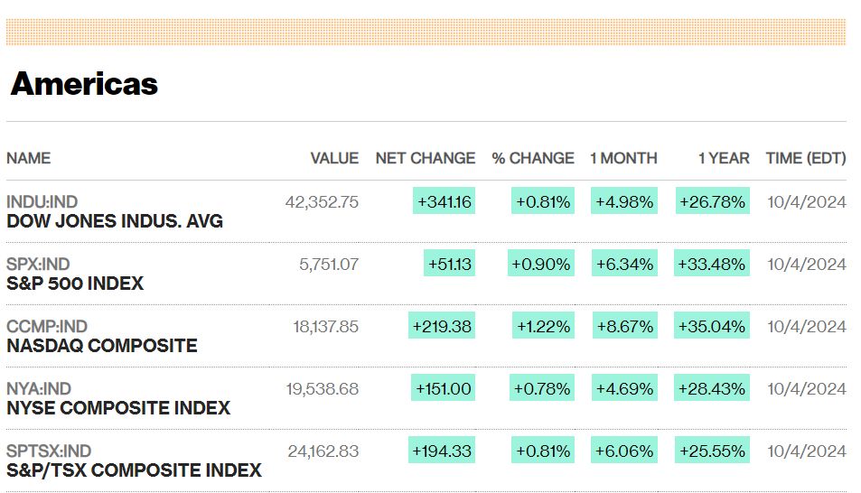The image size is (861, 493).
Task: Click the S&P/TSX row +0.81% percent change
Action: [543, 451]
